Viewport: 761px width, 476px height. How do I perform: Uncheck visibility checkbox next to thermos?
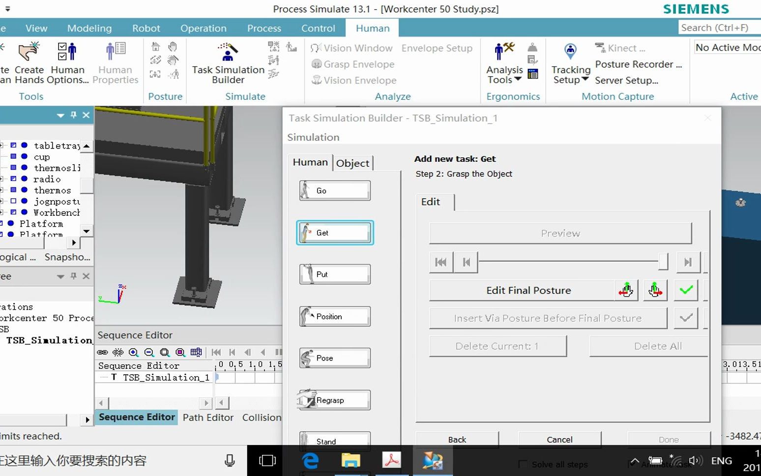coord(12,190)
